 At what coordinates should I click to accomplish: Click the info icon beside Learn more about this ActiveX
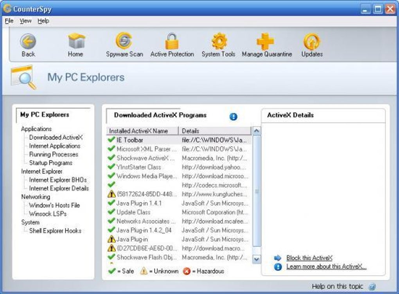click(x=278, y=267)
